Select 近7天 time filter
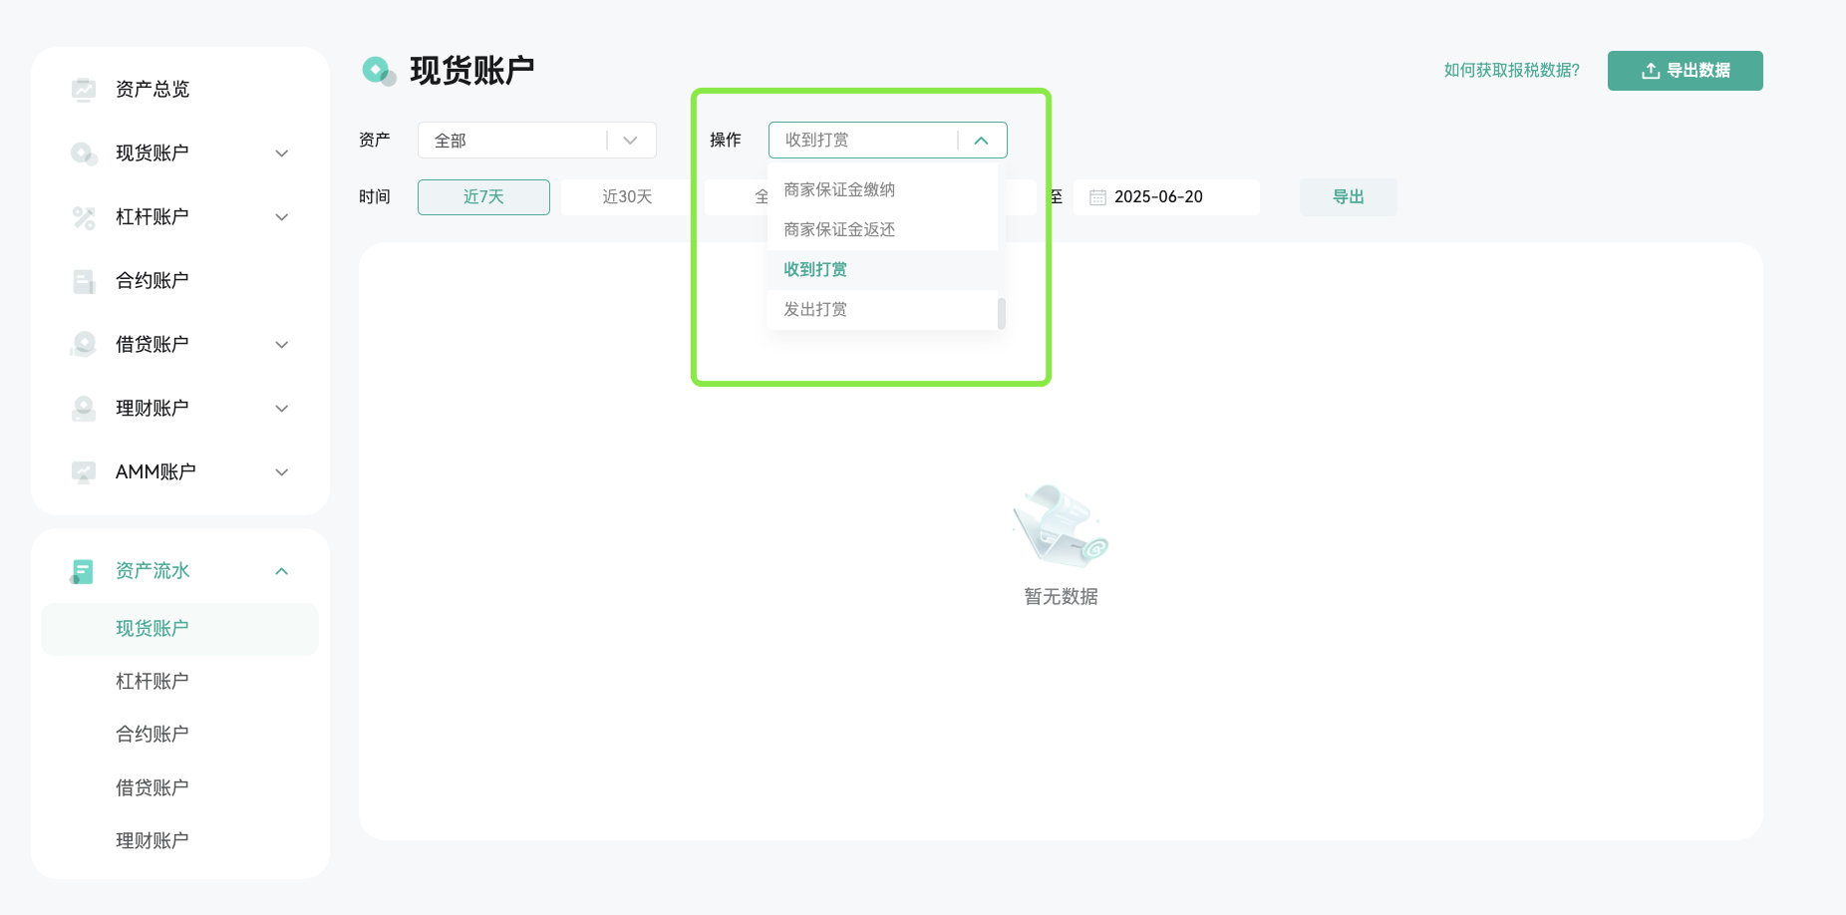Image resolution: width=1846 pixels, height=915 pixels. tap(483, 197)
